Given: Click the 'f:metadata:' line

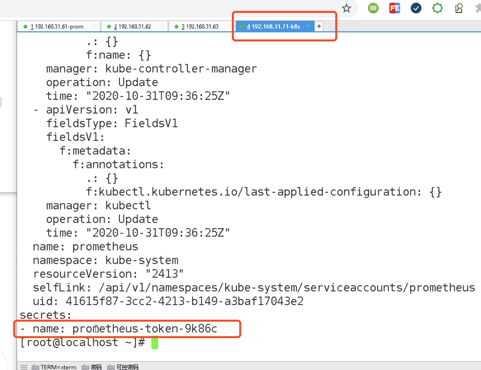Looking at the screenshot, I should coord(95,151).
